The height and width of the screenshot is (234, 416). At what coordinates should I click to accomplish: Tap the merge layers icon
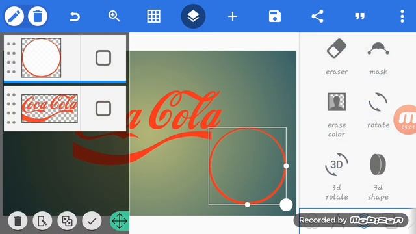coord(67,221)
